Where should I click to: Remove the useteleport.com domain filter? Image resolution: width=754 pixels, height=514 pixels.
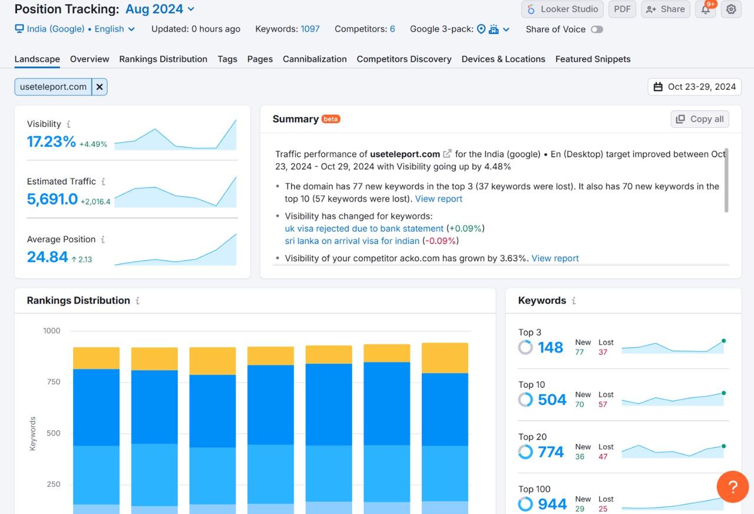pyautogui.click(x=100, y=87)
